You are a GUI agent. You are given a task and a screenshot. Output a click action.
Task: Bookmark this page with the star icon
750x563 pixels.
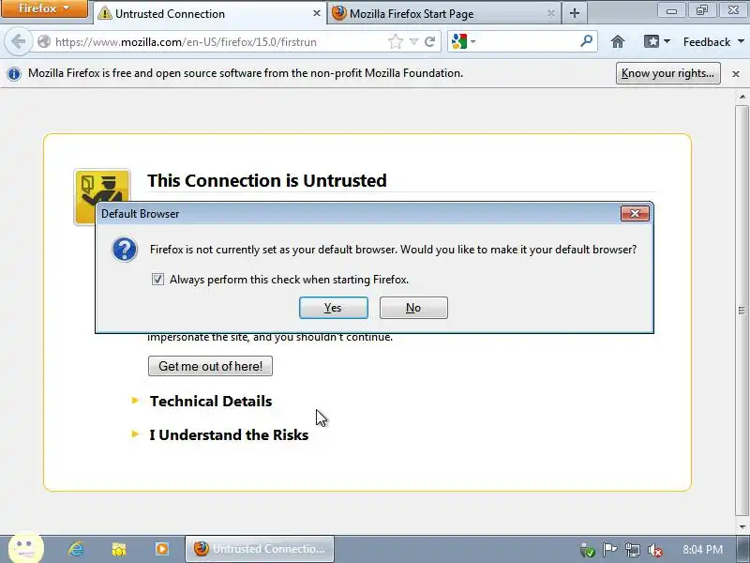tap(396, 41)
